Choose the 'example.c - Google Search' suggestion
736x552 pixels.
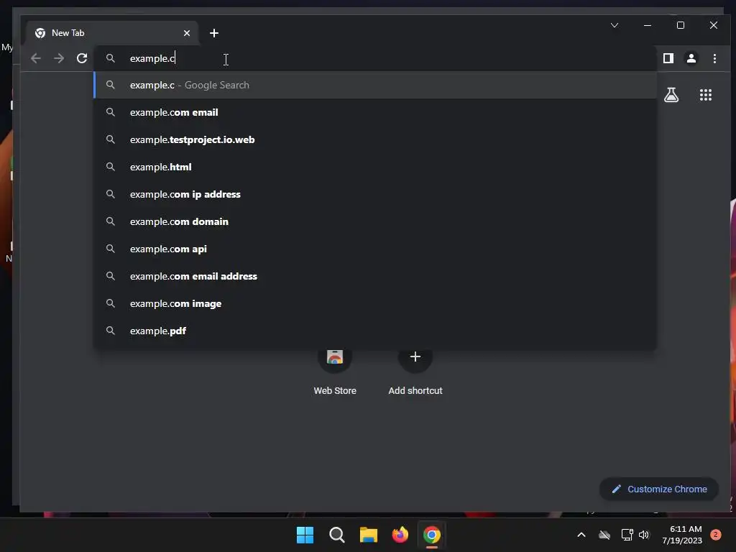tap(375, 85)
